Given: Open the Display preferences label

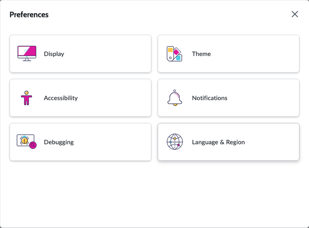Looking at the screenshot, I should [x=54, y=54].
